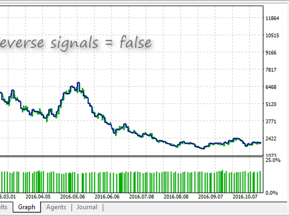Click the 7817 balance axis value
The height and width of the screenshot is (216, 289).
(x=271, y=70)
